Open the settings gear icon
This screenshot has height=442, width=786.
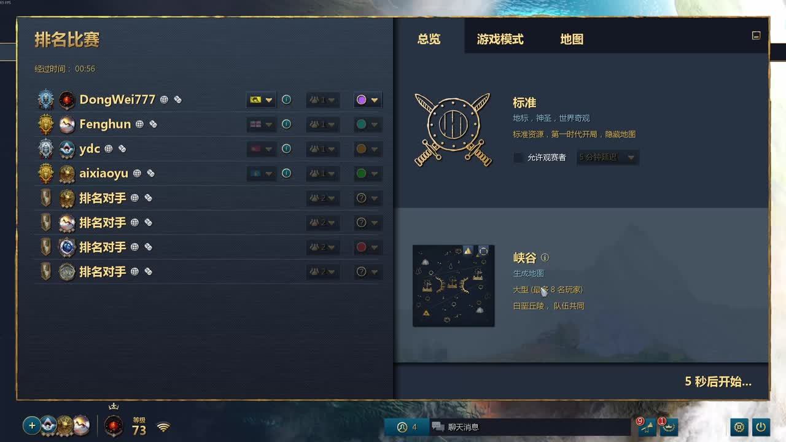[739, 427]
